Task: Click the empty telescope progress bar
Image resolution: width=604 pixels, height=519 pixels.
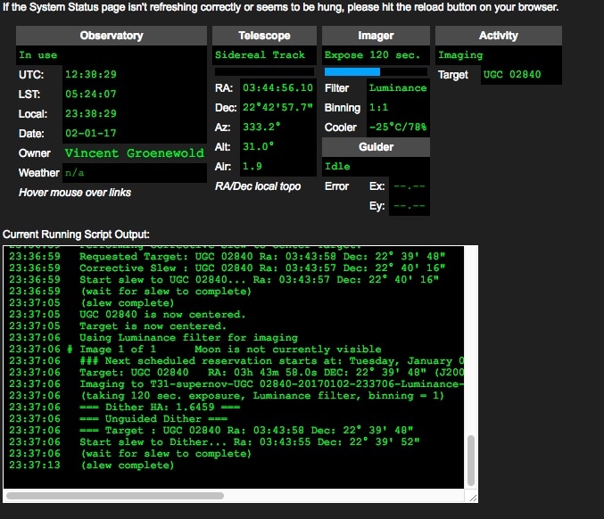Action: pyautogui.click(x=264, y=71)
